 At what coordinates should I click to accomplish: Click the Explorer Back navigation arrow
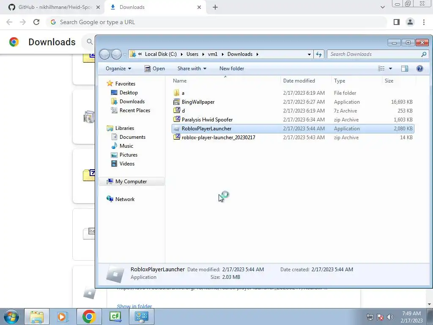click(x=105, y=54)
